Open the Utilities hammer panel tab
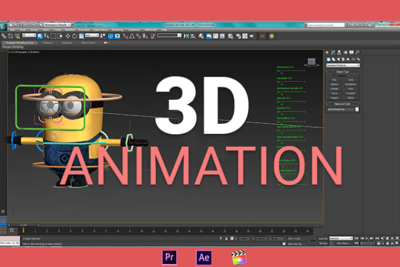400x267 pixels. coord(358,52)
